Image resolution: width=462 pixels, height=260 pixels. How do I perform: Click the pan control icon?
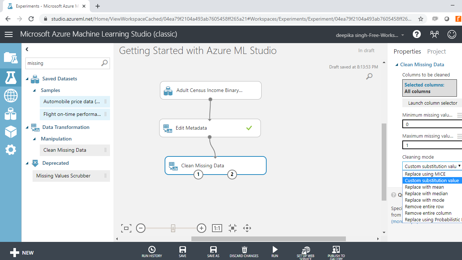(x=247, y=228)
